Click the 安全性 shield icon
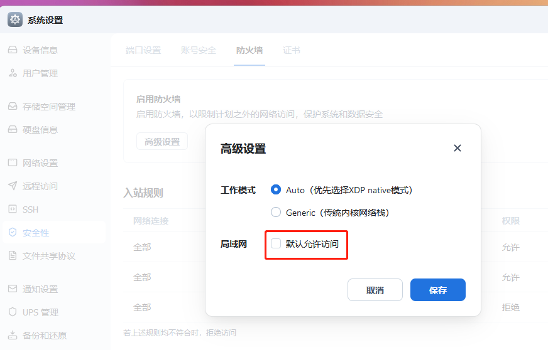Screen dimensions: 548x350 click(13, 233)
